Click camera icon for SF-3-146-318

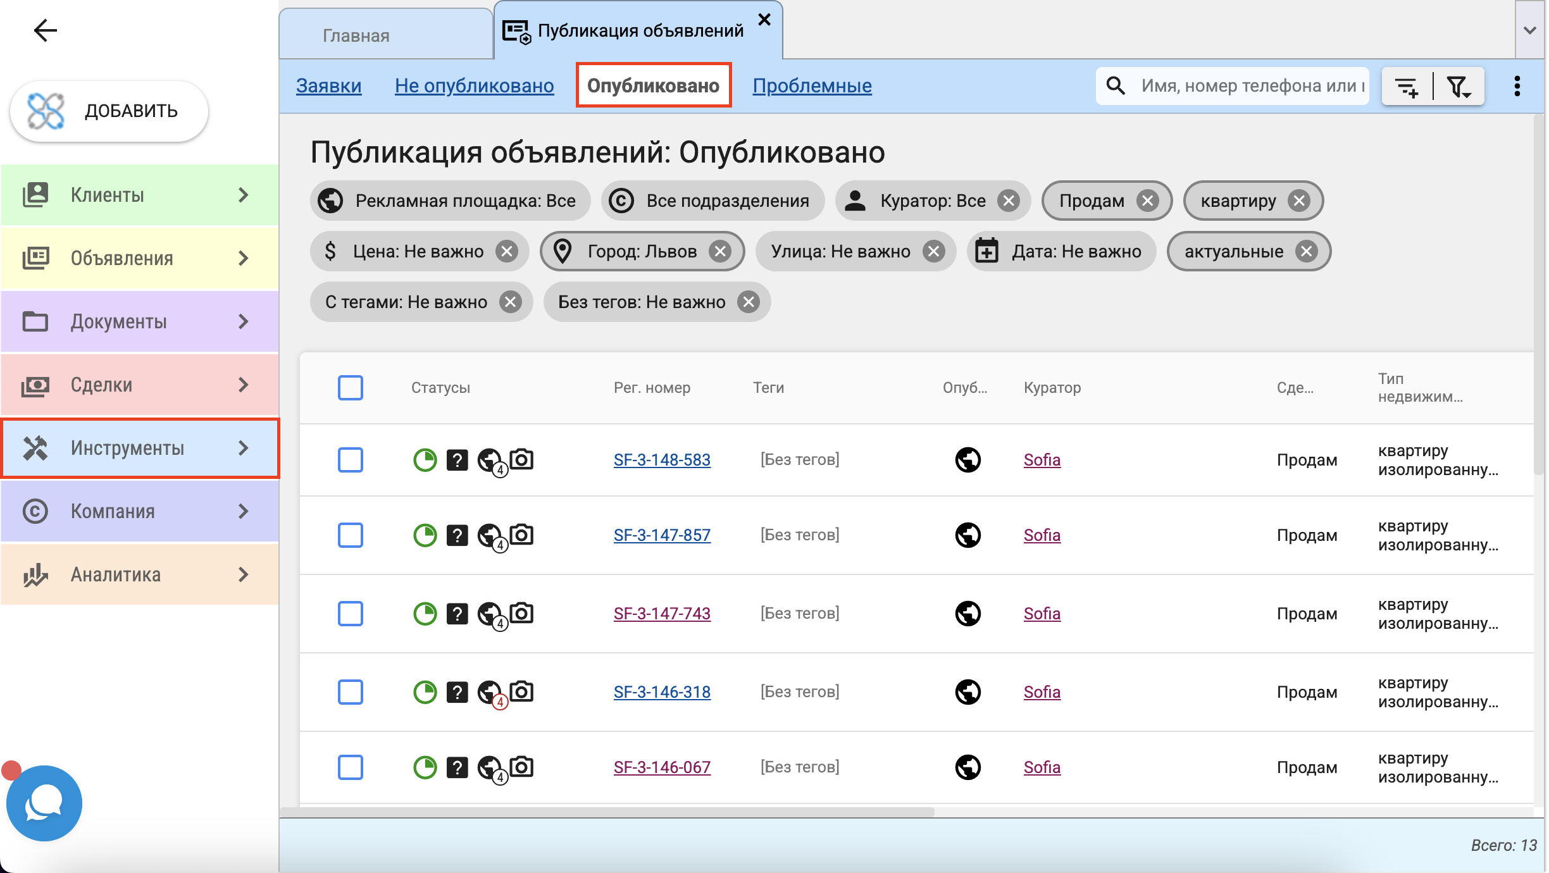click(521, 691)
